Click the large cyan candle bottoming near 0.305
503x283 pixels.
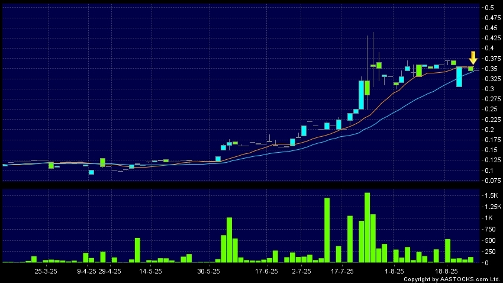[x=459, y=77]
